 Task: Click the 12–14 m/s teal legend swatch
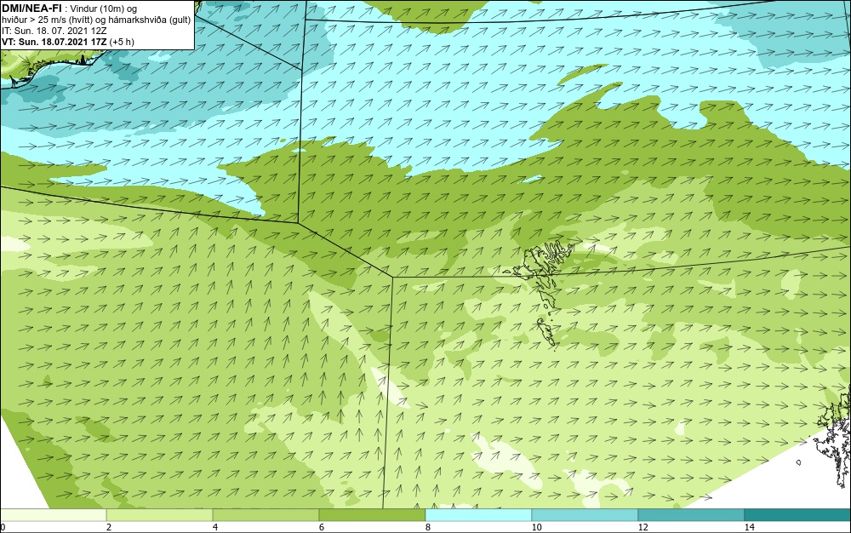(691, 515)
